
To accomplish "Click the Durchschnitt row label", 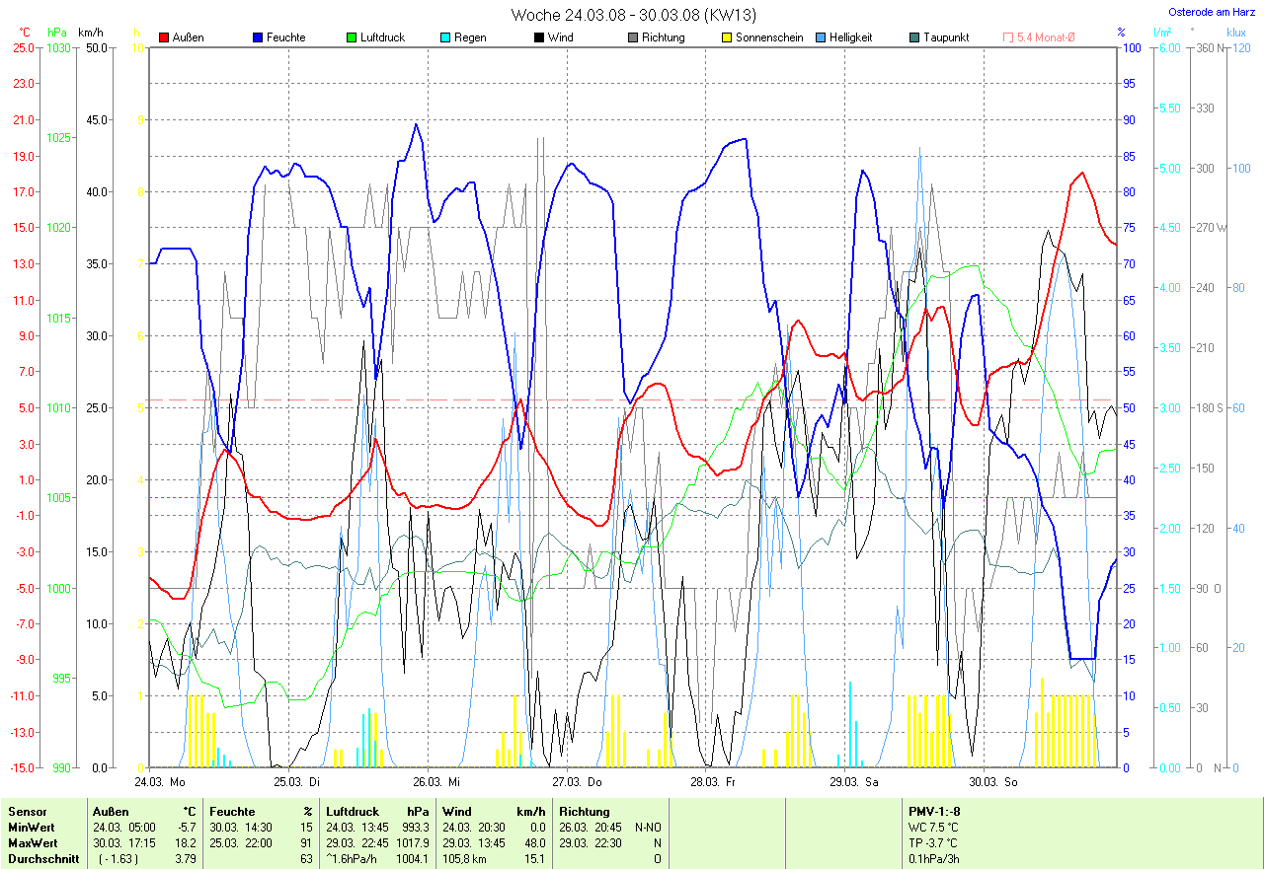I will 41,858.
